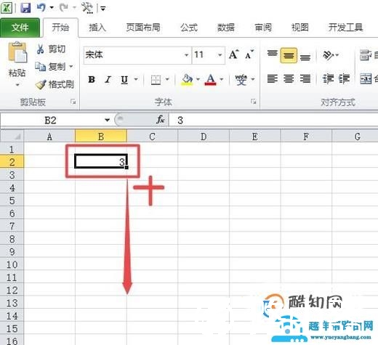Click 复制 copy button
Image resolution: width=378 pixels, height=345 pixels.
coord(50,67)
